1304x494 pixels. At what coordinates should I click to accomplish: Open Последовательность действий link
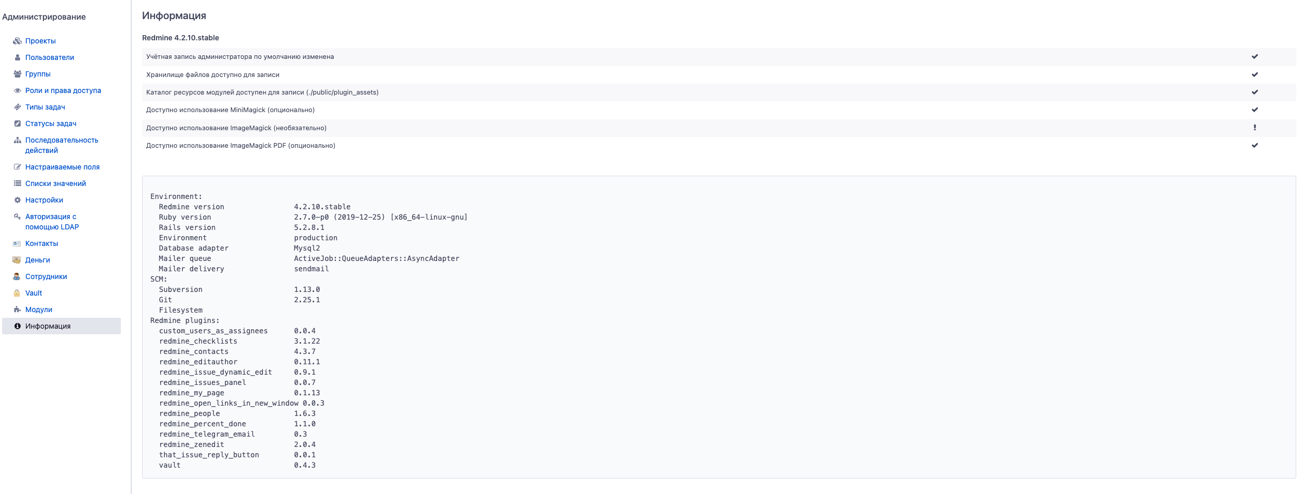61,145
